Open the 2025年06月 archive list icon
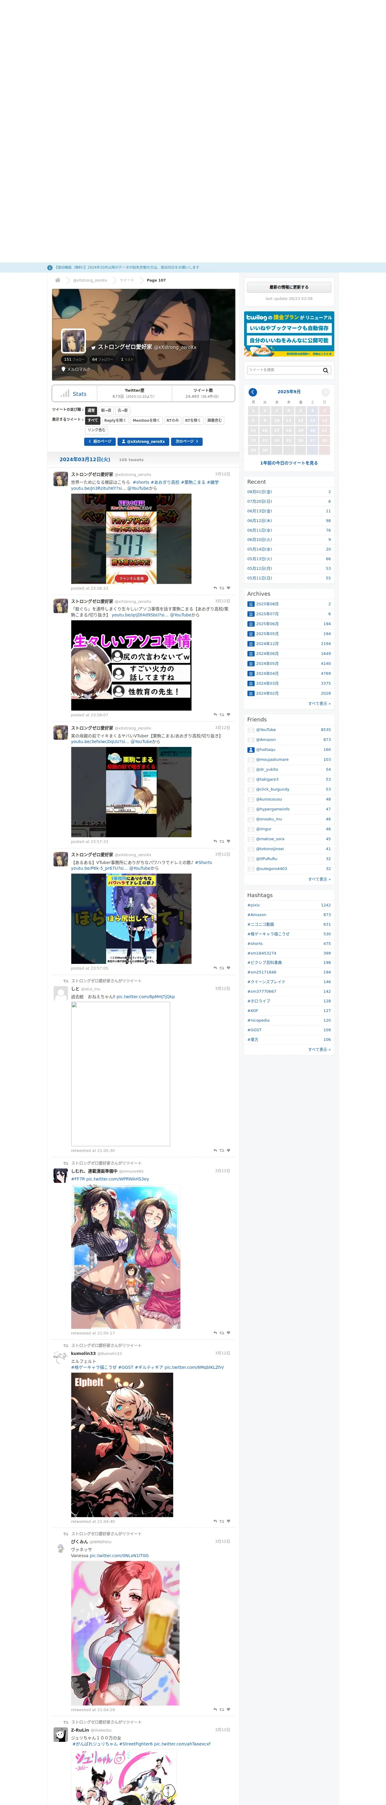 pyautogui.click(x=251, y=624)
